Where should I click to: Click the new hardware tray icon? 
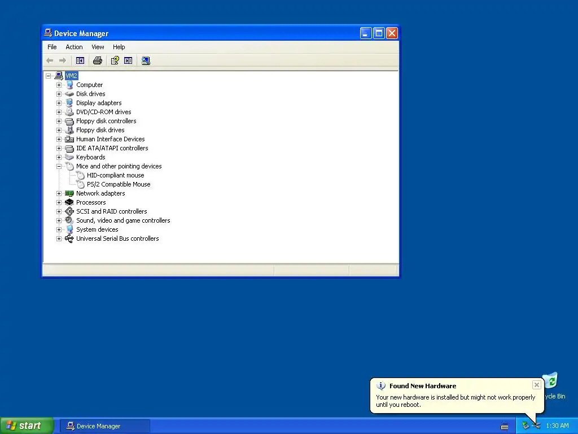coord(536,426)
